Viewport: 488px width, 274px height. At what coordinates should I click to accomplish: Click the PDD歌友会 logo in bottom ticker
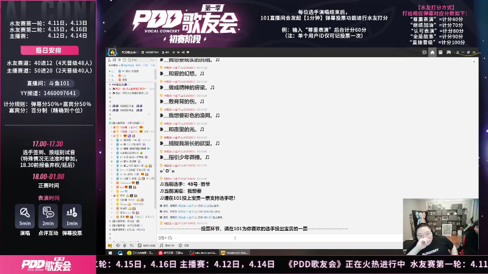coord(47,265)
